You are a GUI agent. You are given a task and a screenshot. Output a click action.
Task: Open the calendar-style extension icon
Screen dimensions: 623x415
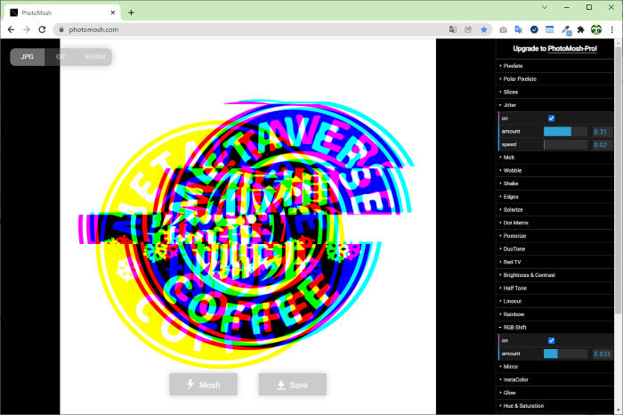click(x=549, y=29)
